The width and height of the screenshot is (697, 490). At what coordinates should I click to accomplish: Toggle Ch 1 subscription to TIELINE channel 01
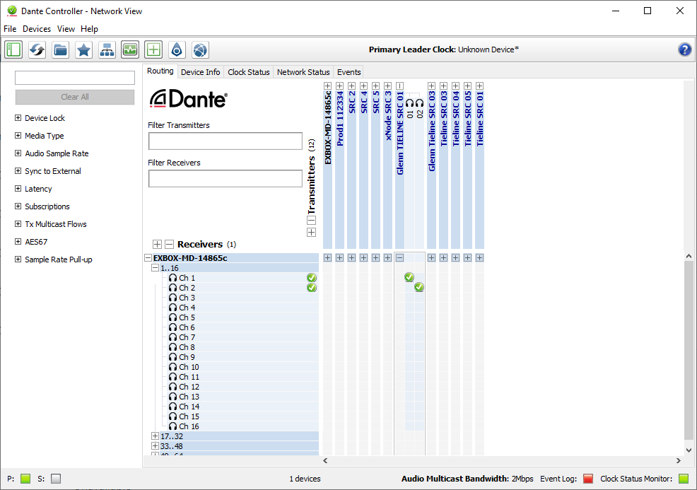409,278
